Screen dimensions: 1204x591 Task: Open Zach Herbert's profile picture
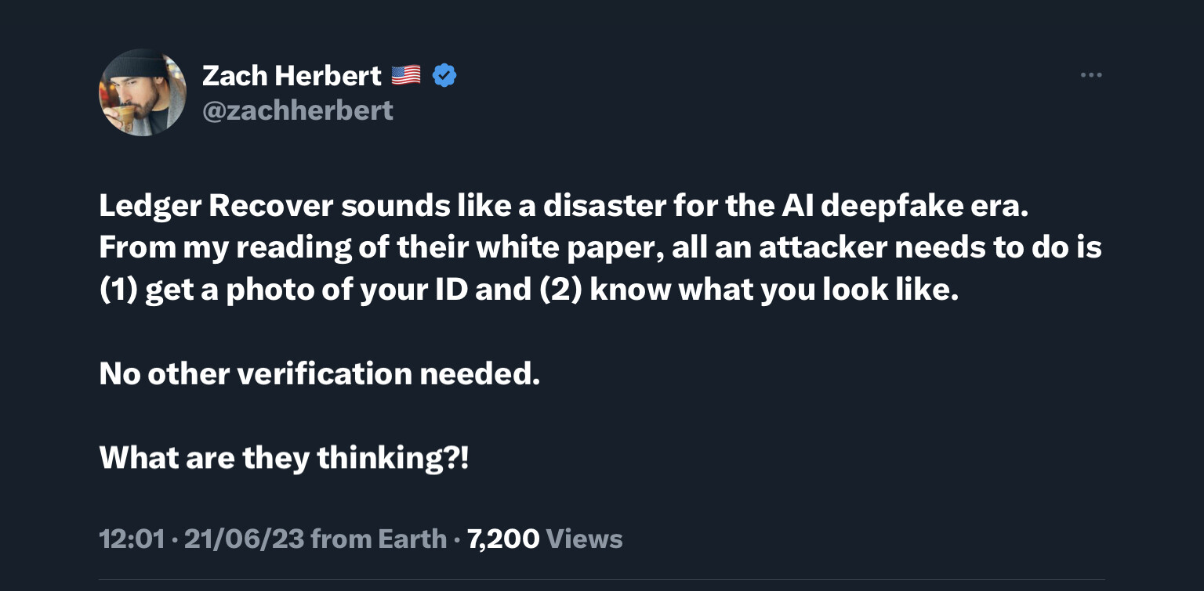tap(142, 92)
